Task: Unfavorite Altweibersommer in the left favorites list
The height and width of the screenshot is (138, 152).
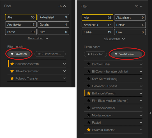Action: [12, 71]
